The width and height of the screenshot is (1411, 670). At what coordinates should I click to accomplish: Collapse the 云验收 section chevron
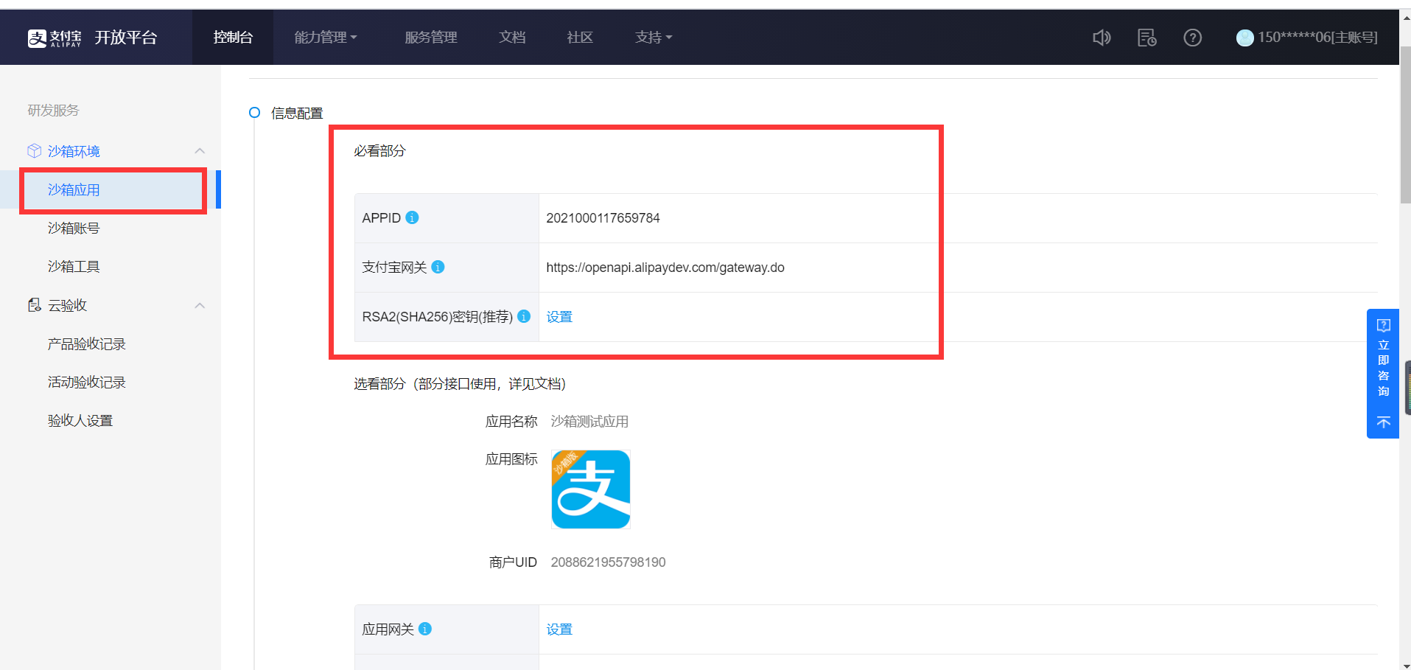[x=200, y=305]
